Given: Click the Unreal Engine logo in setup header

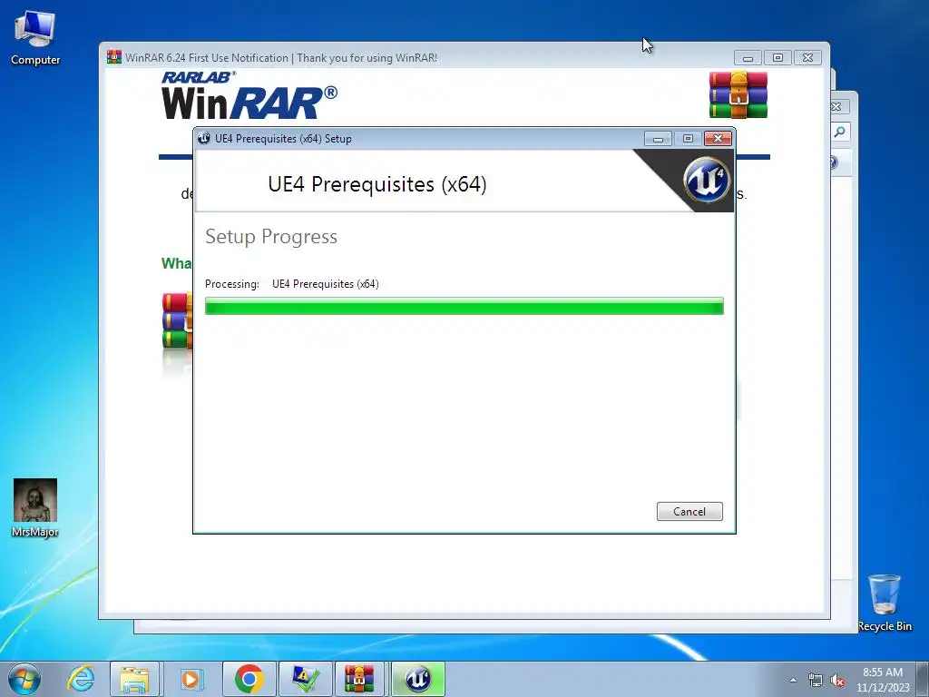Looking at the screenshot, I should (x=706, y=180).
